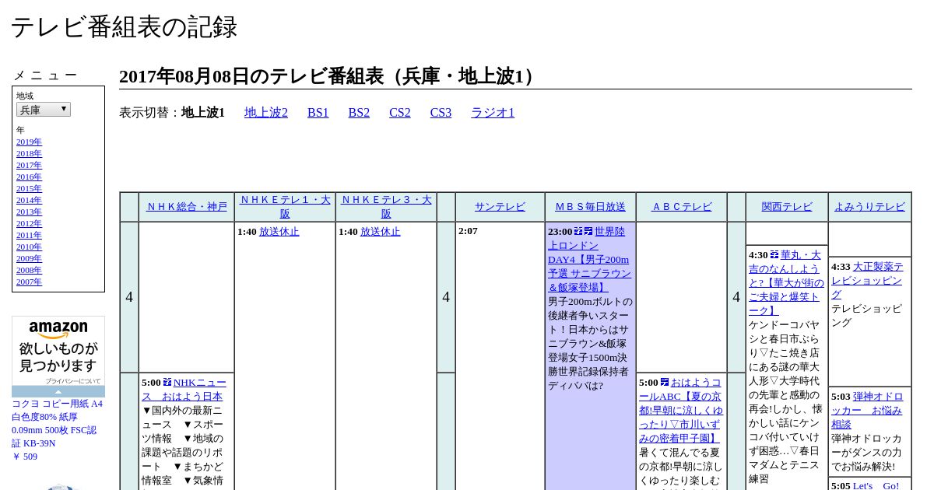Click the ￥509 price text
This screenshot has width=934, height=490.
pos(25,457)
